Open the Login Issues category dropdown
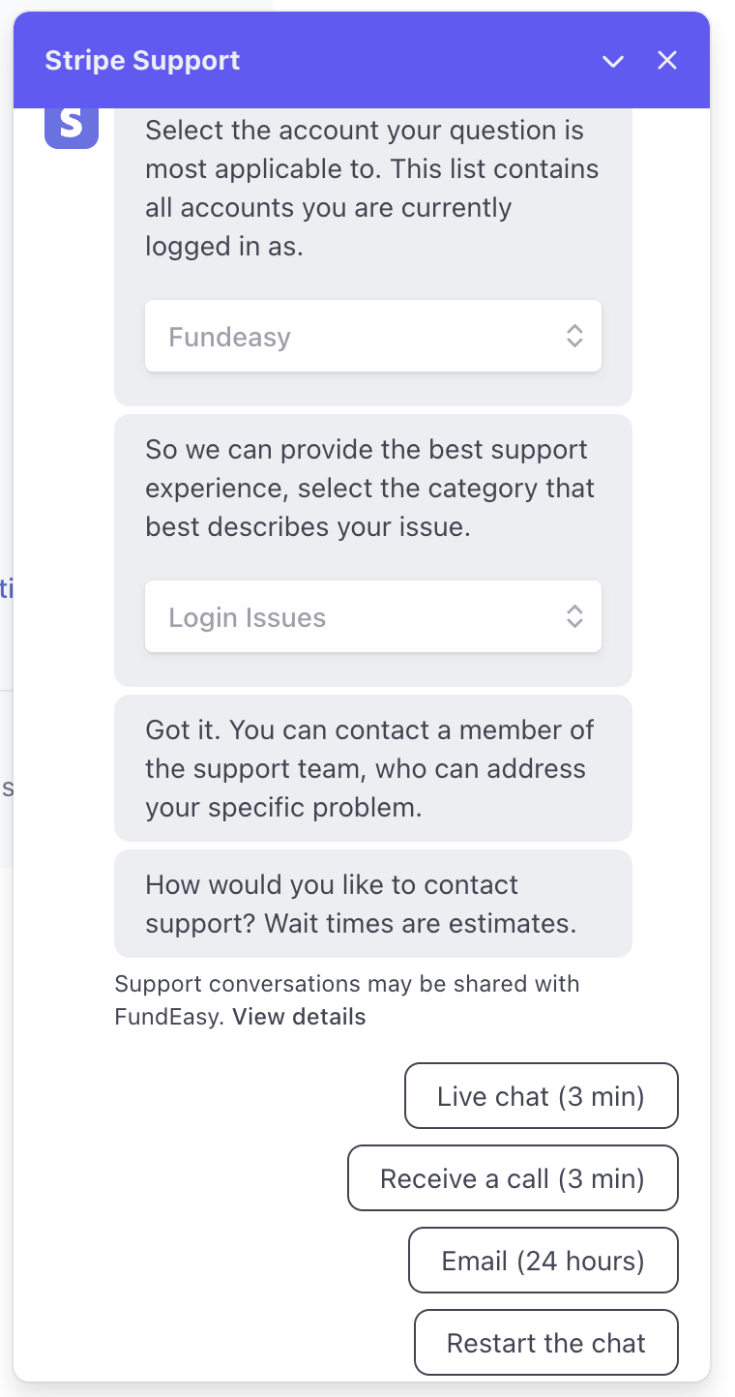This screenshot has width=735, height=1397. pyautogui.click(x=372, y=616)
